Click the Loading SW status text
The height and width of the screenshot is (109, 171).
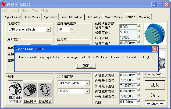point(153,74)
